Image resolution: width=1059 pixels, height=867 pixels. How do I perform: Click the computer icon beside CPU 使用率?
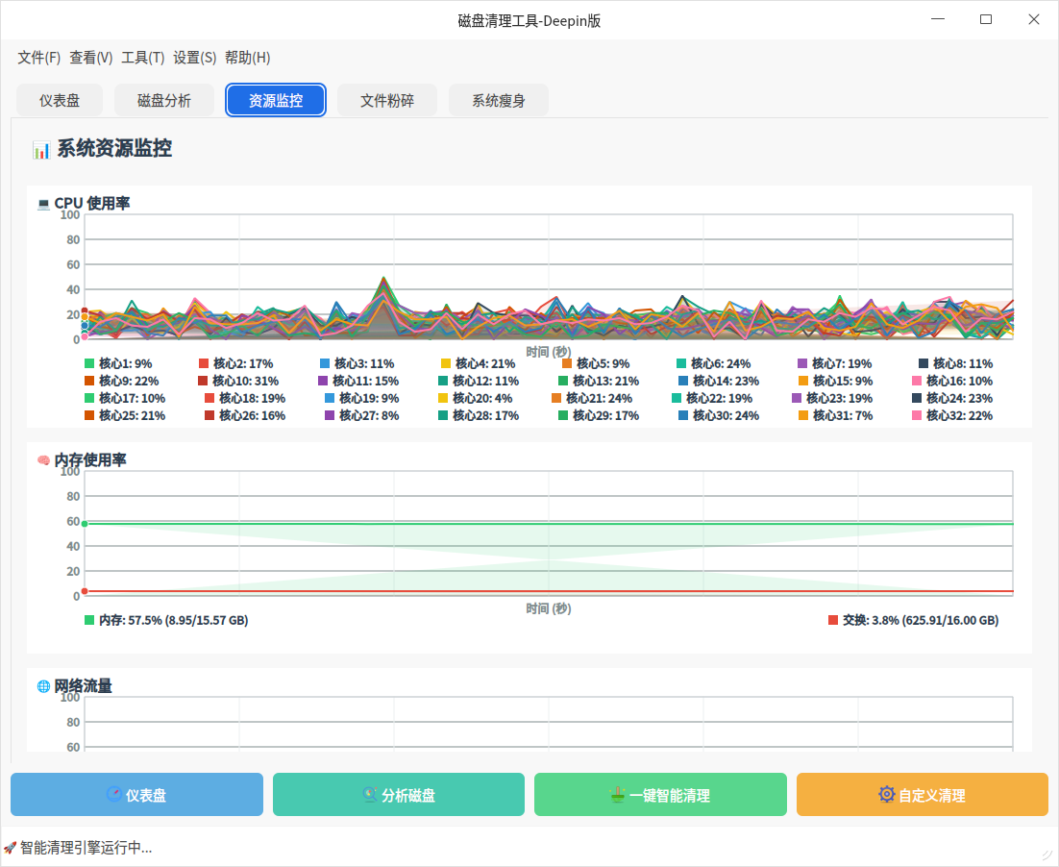click(43, 204)
